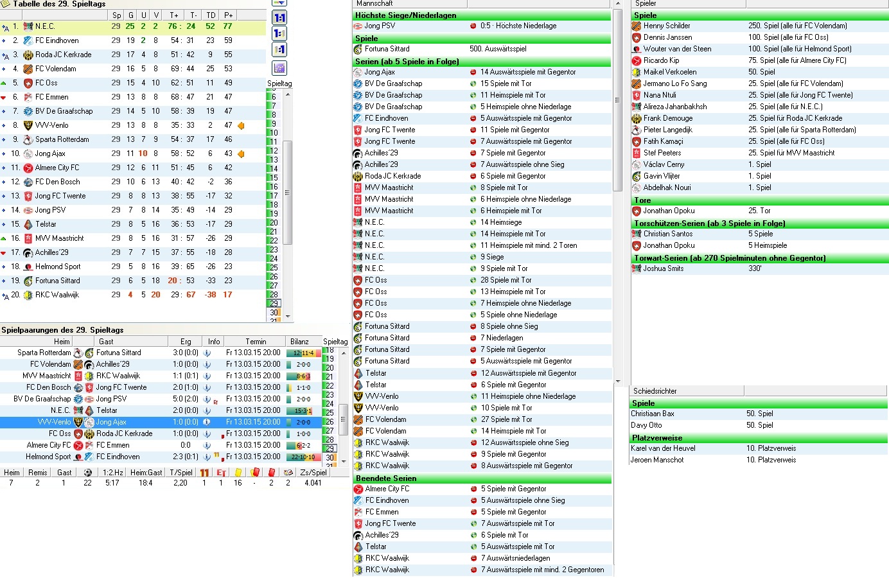The width and height of the screenshot is (889, 578).
Task: Click scroll-down arrow of Spieltag list beside fixtures
Action: [343, 461]
